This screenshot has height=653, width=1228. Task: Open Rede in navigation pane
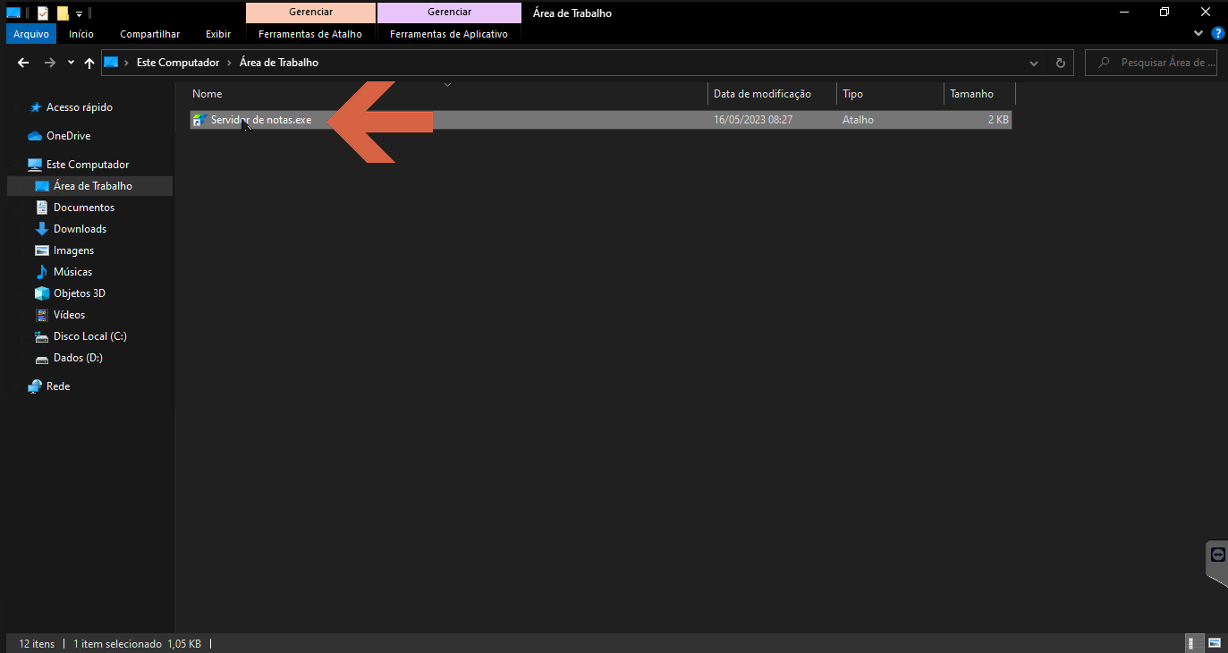pyautogui.click(x=58, y=386)
